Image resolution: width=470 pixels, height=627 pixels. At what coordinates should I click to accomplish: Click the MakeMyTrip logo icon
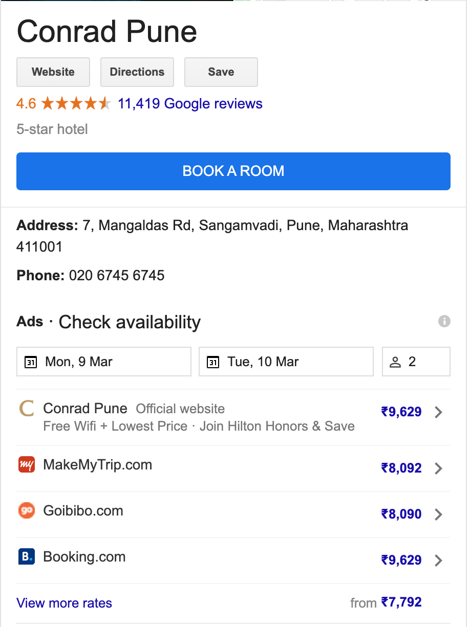point(27,465)
